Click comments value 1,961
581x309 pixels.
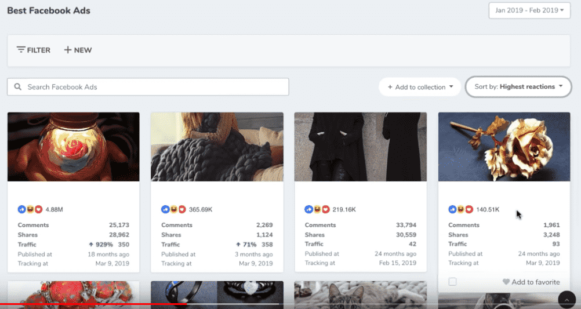[x=551, y=225]
